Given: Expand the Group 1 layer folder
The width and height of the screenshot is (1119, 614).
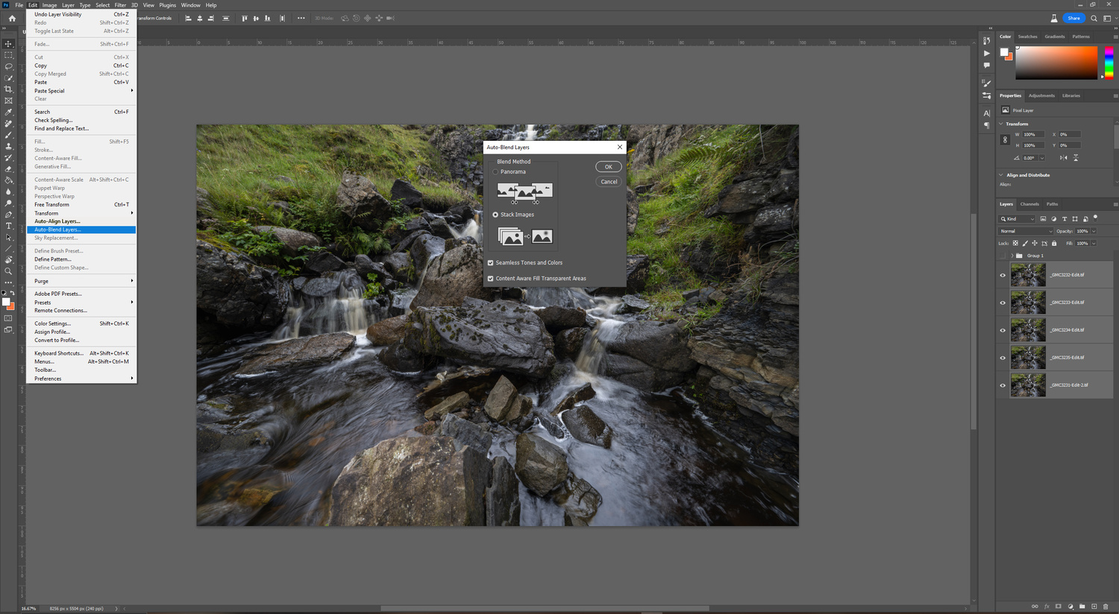Looking at the screenshot, I should pyautogui.click(x=1012, y=256).
